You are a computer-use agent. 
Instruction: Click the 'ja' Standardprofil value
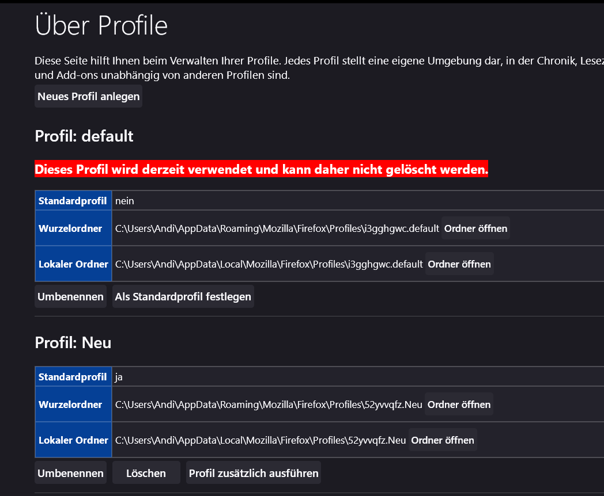pos(119,377)
